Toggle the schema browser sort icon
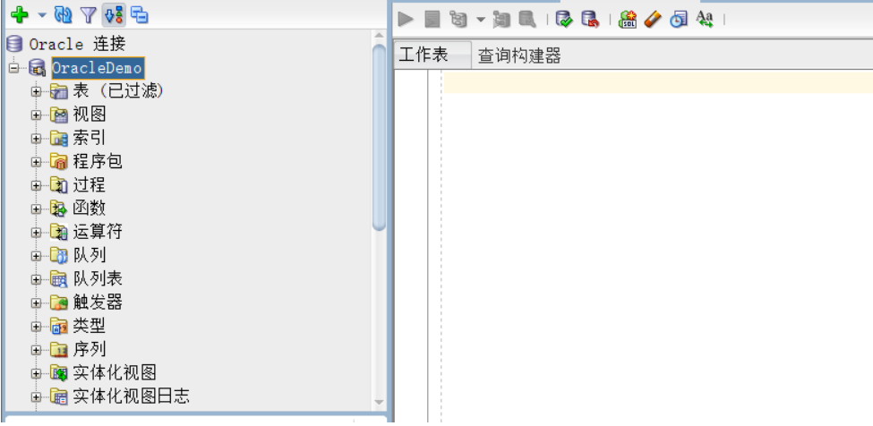The height and width of the screenshot is (426, 873). click(114, 15)
